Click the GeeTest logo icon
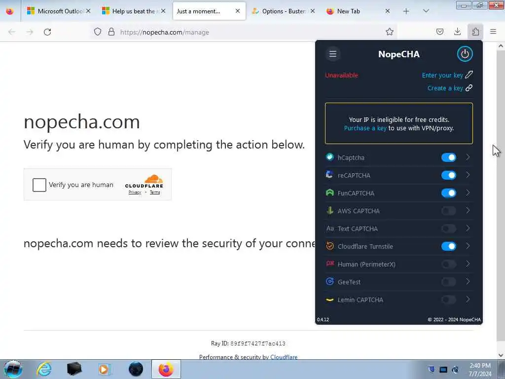Image resolution: width=505 pixels, height=379 pixels. pyautogui.click(x=330, y=281)
